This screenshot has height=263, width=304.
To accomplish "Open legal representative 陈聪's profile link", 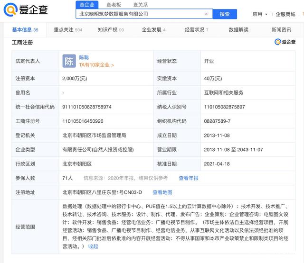I will click(84, 57).
